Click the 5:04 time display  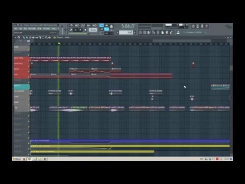tap(128, 26)
